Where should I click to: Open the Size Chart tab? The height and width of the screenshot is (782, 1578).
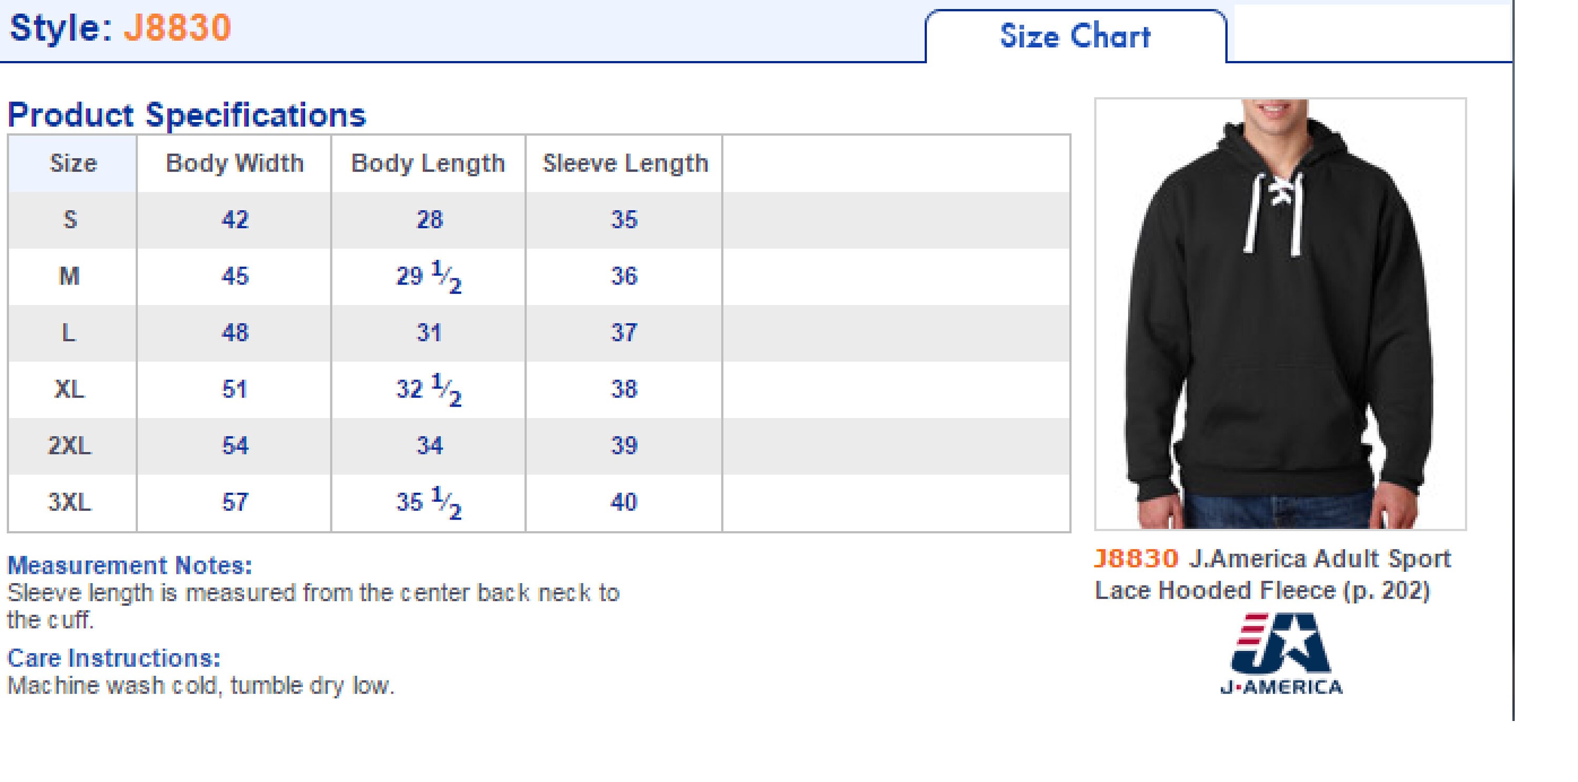(x=1076, y=36)
